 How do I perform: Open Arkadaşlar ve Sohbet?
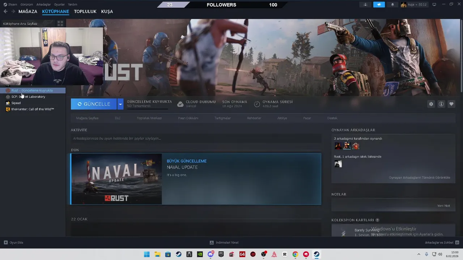(442, 243)
